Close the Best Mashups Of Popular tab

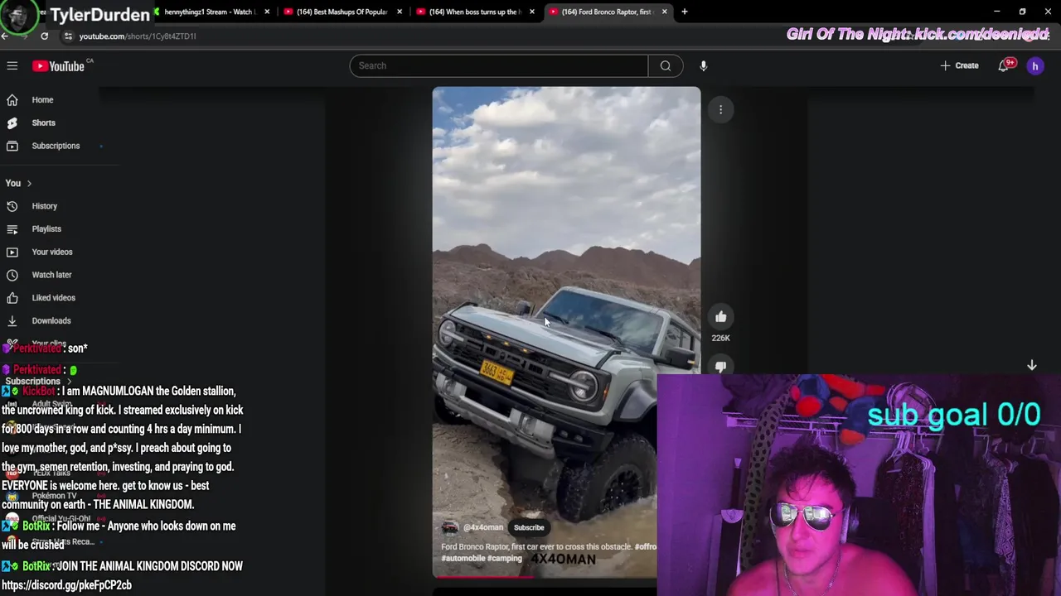[x=400, y=12]
